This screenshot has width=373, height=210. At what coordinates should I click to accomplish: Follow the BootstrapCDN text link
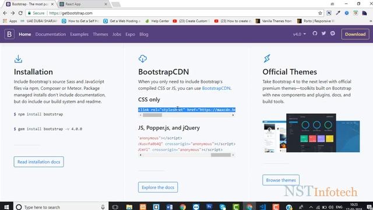[x=216, y=88]
